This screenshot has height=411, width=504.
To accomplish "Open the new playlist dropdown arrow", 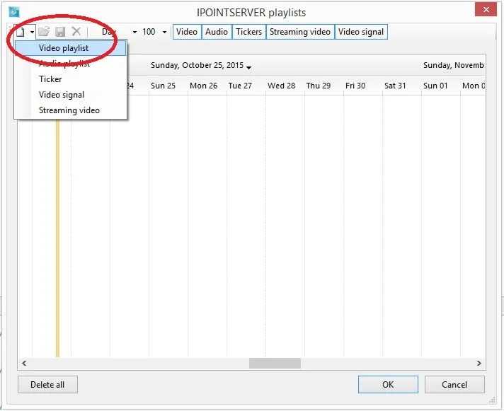I will 32,32.
